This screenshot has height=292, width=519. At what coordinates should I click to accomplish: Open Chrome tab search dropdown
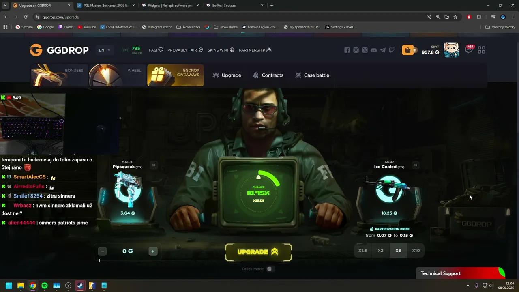(x=5, y=6)
